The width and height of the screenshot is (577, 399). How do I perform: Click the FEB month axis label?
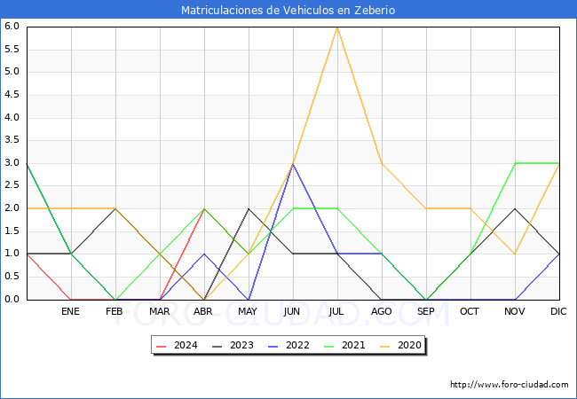115,311
